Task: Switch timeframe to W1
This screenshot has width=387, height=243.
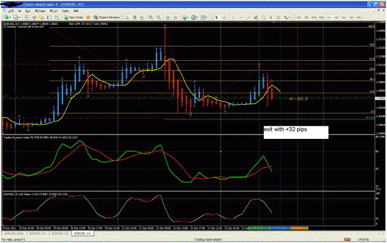Action: (352, 17)
